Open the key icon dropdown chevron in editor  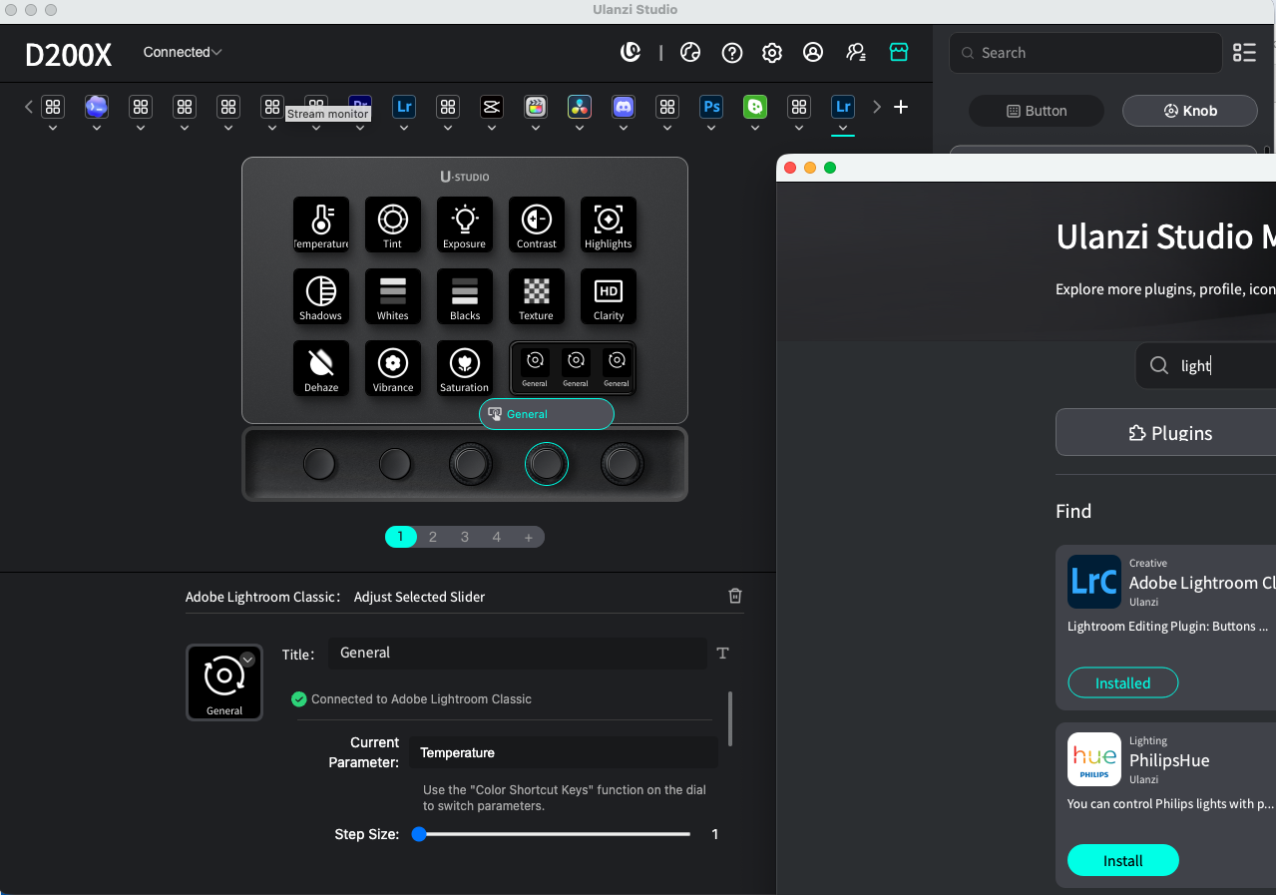(248, 660)
